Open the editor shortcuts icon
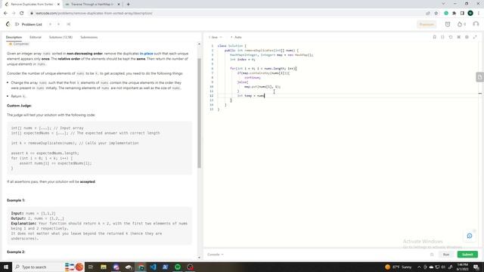The height and width of the screenshot is (272, 484). (459, 37)
